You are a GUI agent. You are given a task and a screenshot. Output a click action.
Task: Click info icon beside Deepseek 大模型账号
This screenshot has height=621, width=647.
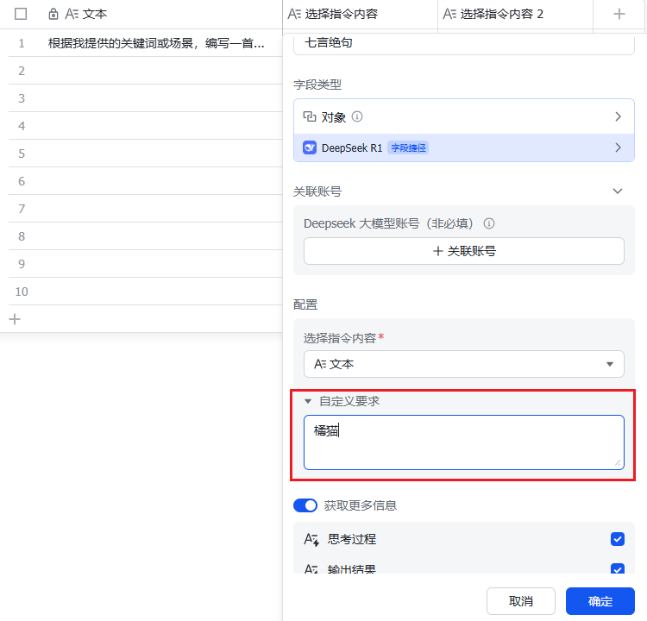(489, 223)
